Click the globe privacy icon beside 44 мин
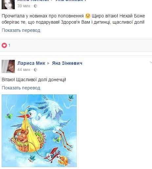 [x=36, y=70]
